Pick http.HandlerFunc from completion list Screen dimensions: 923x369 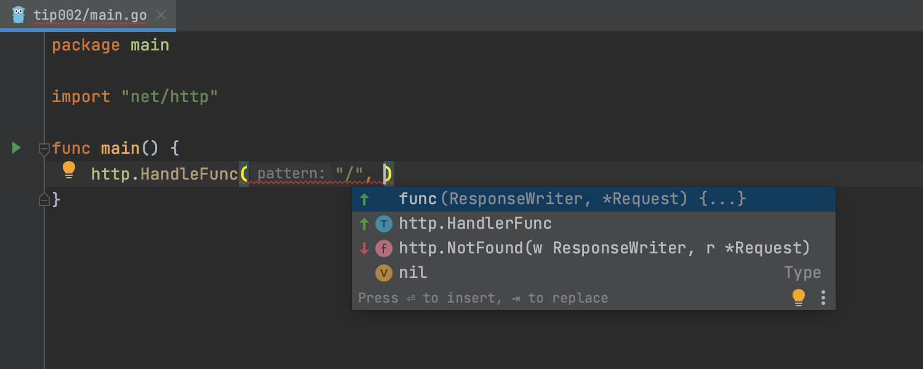[x=475, y=224]
